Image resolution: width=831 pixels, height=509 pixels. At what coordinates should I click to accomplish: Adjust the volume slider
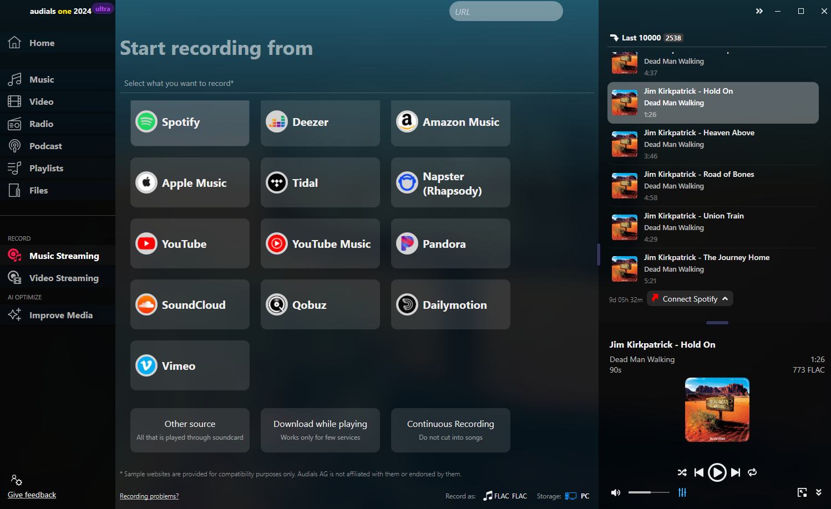pos(648,492)
